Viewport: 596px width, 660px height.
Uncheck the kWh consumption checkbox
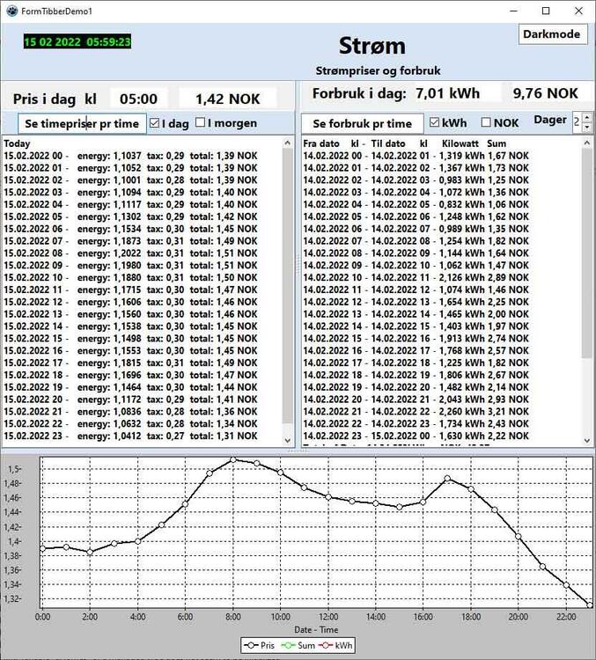tap(434, 123)
